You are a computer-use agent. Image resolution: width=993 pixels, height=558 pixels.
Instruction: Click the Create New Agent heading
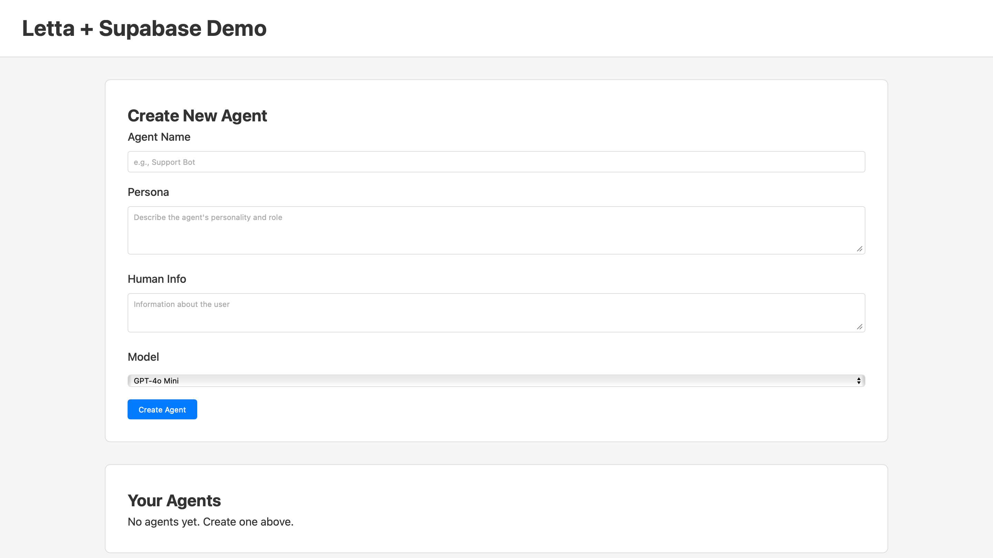pyautogui.click(x=197, y=115)
